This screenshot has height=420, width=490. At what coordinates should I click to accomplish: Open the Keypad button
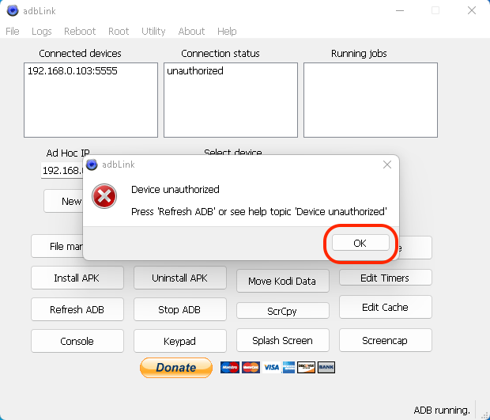click(x=180, y=341)
